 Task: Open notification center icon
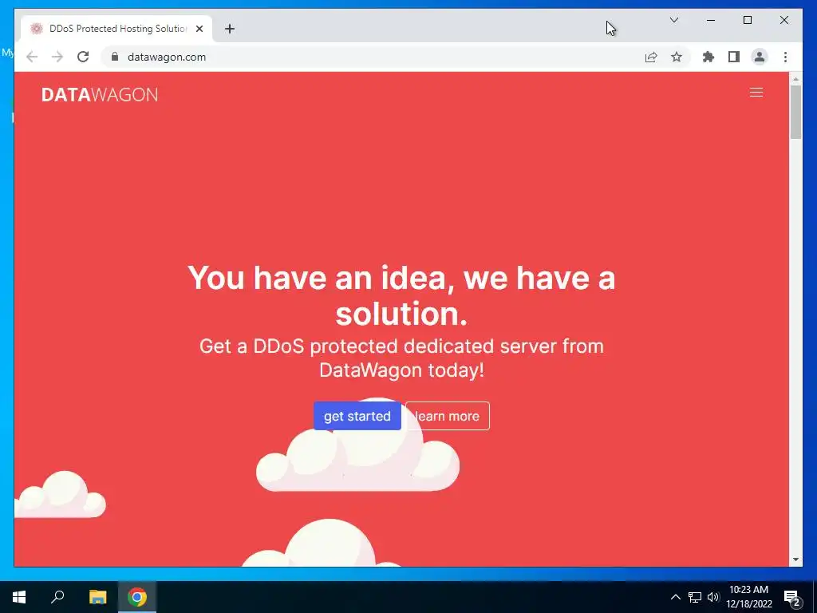(x=792, y=597)
